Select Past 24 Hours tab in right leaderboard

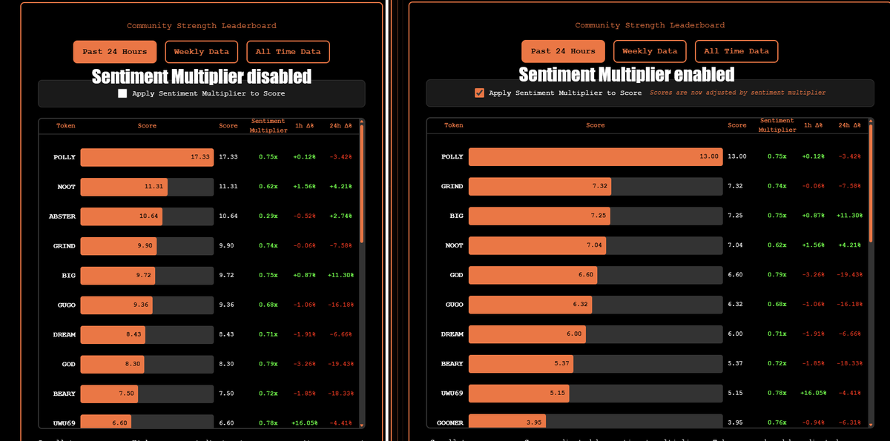[x=563, y=51]
